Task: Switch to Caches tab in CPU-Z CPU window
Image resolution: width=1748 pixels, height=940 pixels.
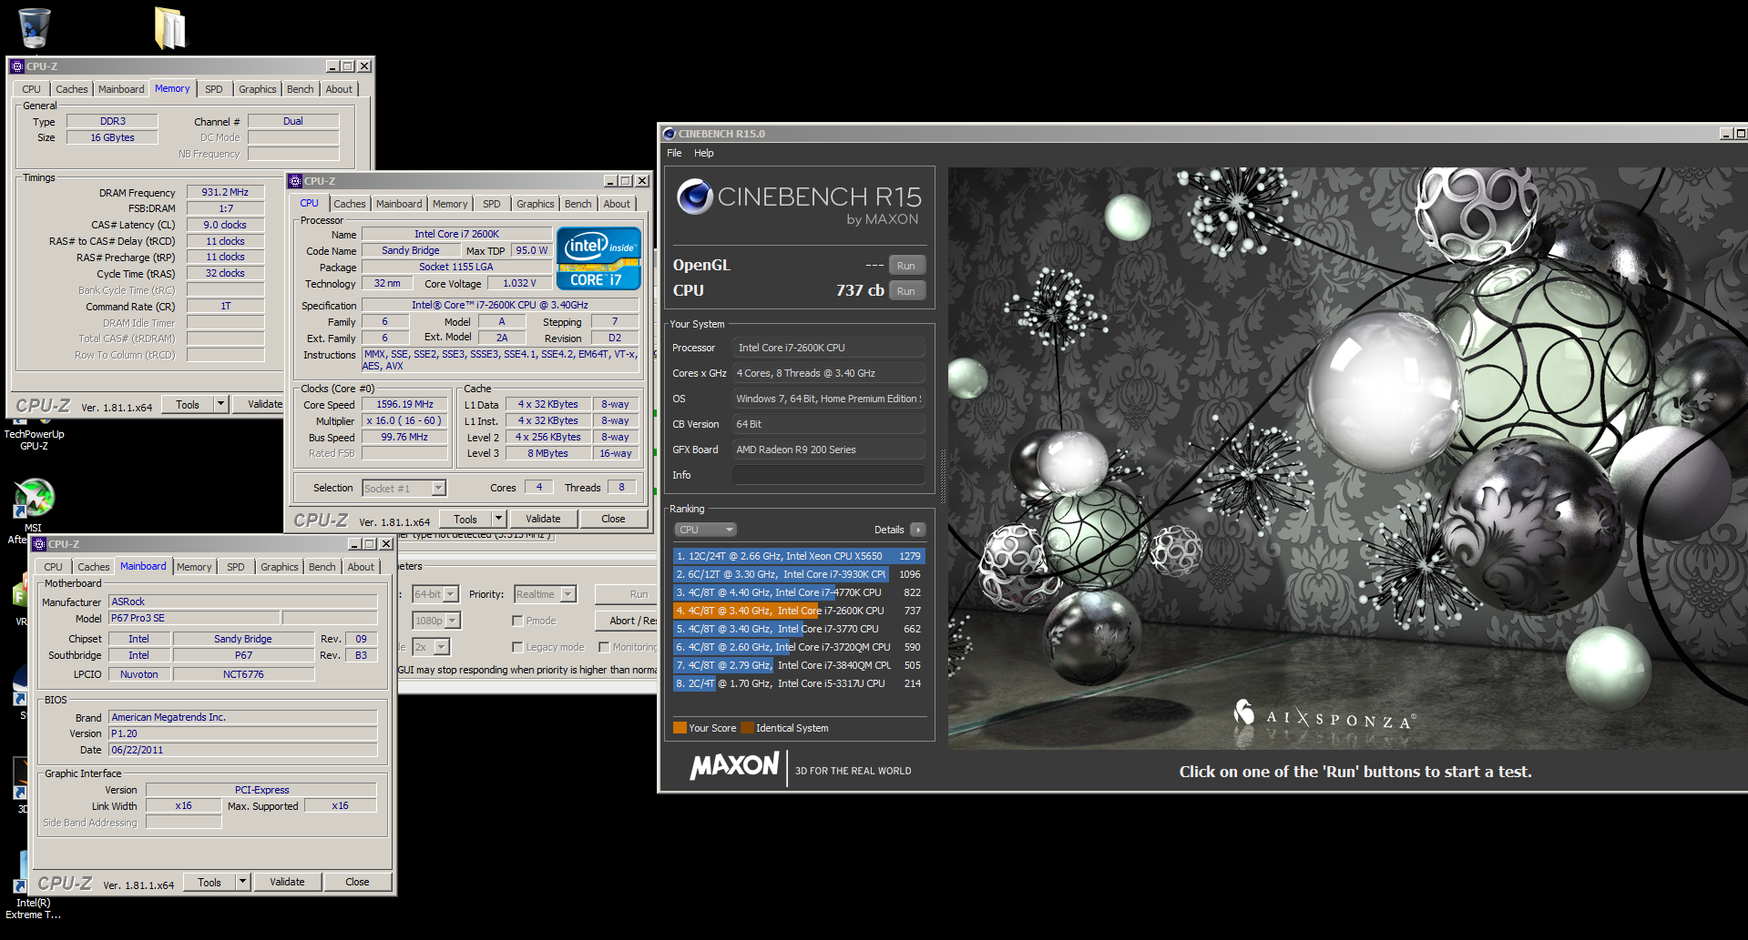Action: (350, 204)
